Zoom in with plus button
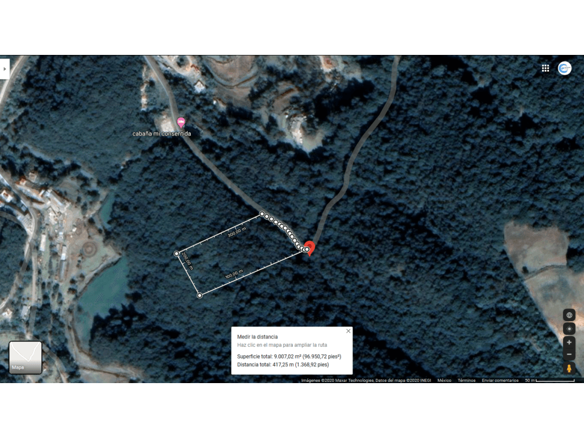The width and height of the screenshot is (584, 438). pyautogui.click(x=569, y=343)
